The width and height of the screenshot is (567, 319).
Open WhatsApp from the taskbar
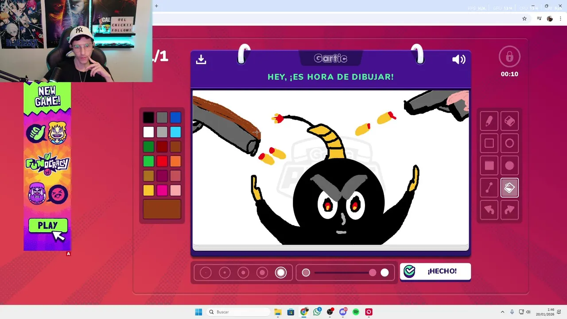point(317,312)
